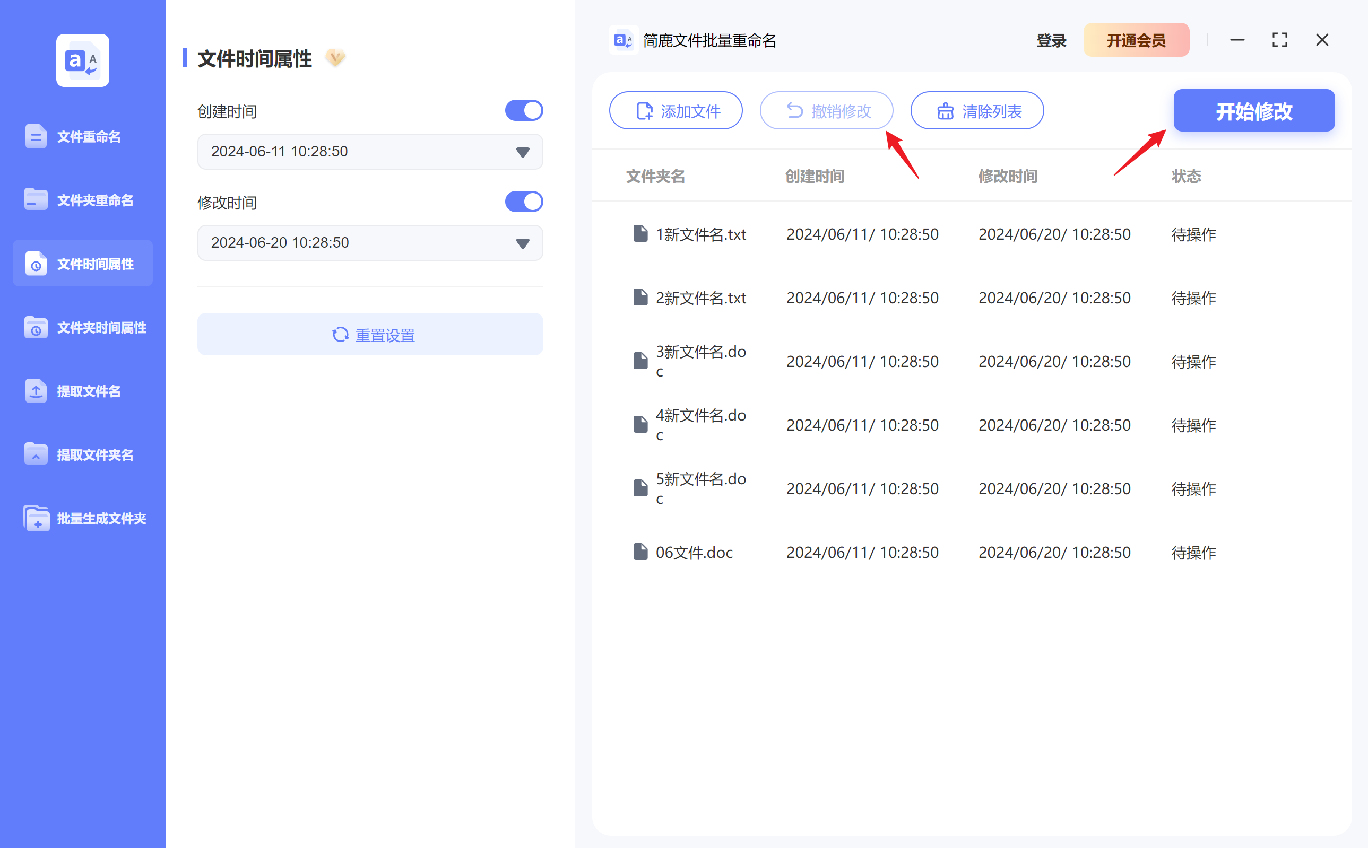Image resolution: width=1368 pixels, height=848 pixels.
Task: Select the 06文件.doc file entry
Action: [694, 552]
